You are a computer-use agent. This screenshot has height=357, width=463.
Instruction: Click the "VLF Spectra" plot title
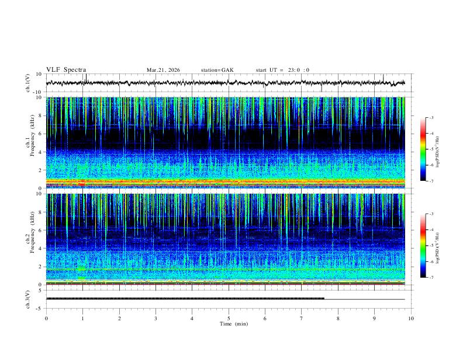pyautogui.click(x=66, y=70)
